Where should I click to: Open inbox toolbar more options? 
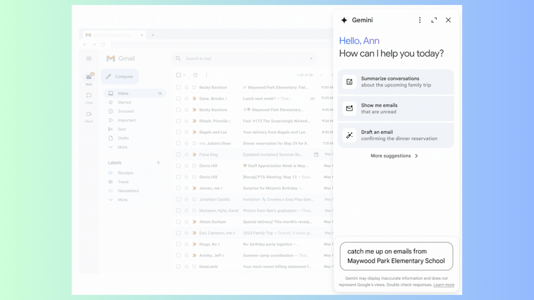pyautogui.click(x=207, y=75)
